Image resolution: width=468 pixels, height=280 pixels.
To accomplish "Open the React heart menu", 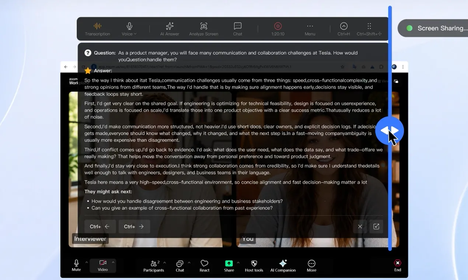I will point(205,266).
